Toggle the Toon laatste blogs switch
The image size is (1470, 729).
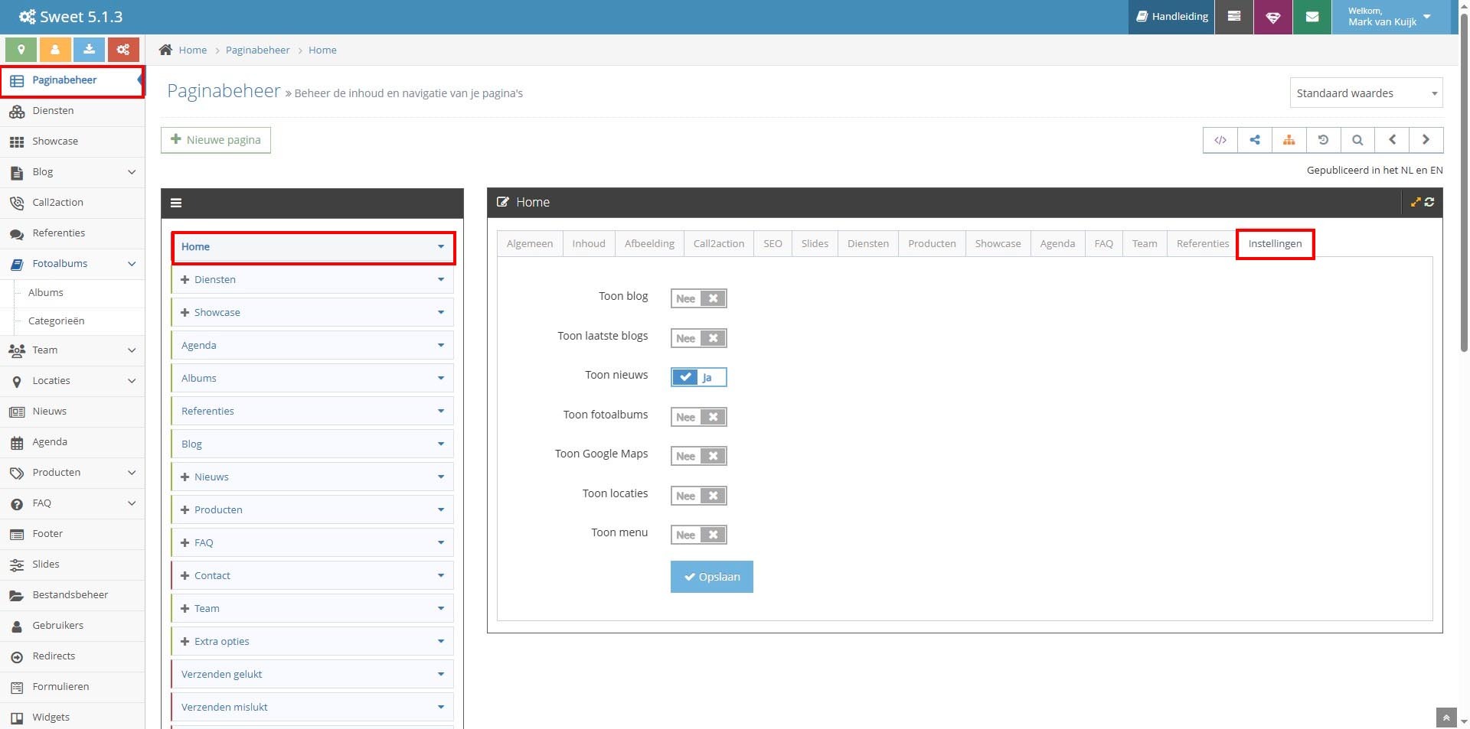(x=698, y=338)
